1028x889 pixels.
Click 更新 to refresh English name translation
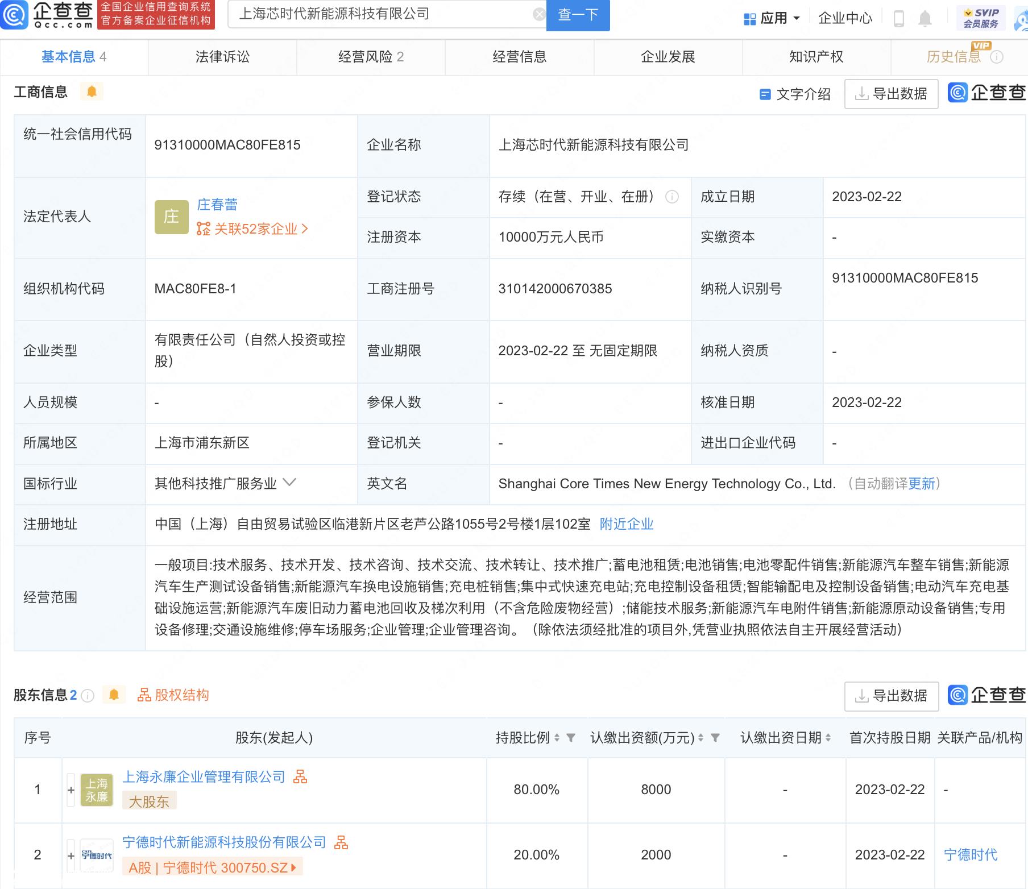[x=922, y=484]
